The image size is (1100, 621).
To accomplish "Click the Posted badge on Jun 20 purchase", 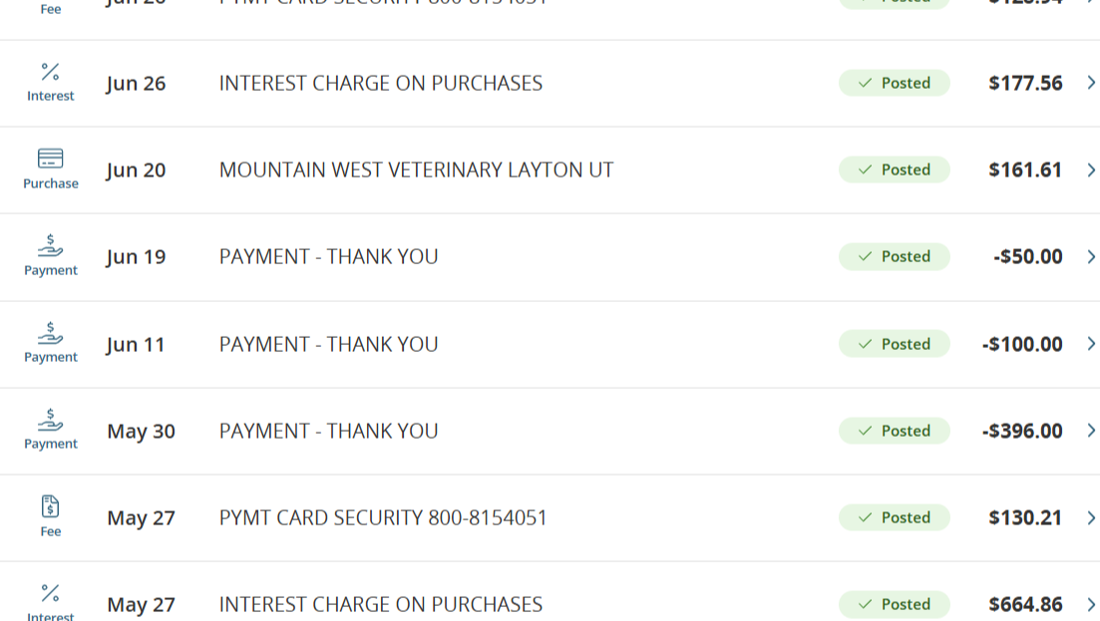I will 894,169.
